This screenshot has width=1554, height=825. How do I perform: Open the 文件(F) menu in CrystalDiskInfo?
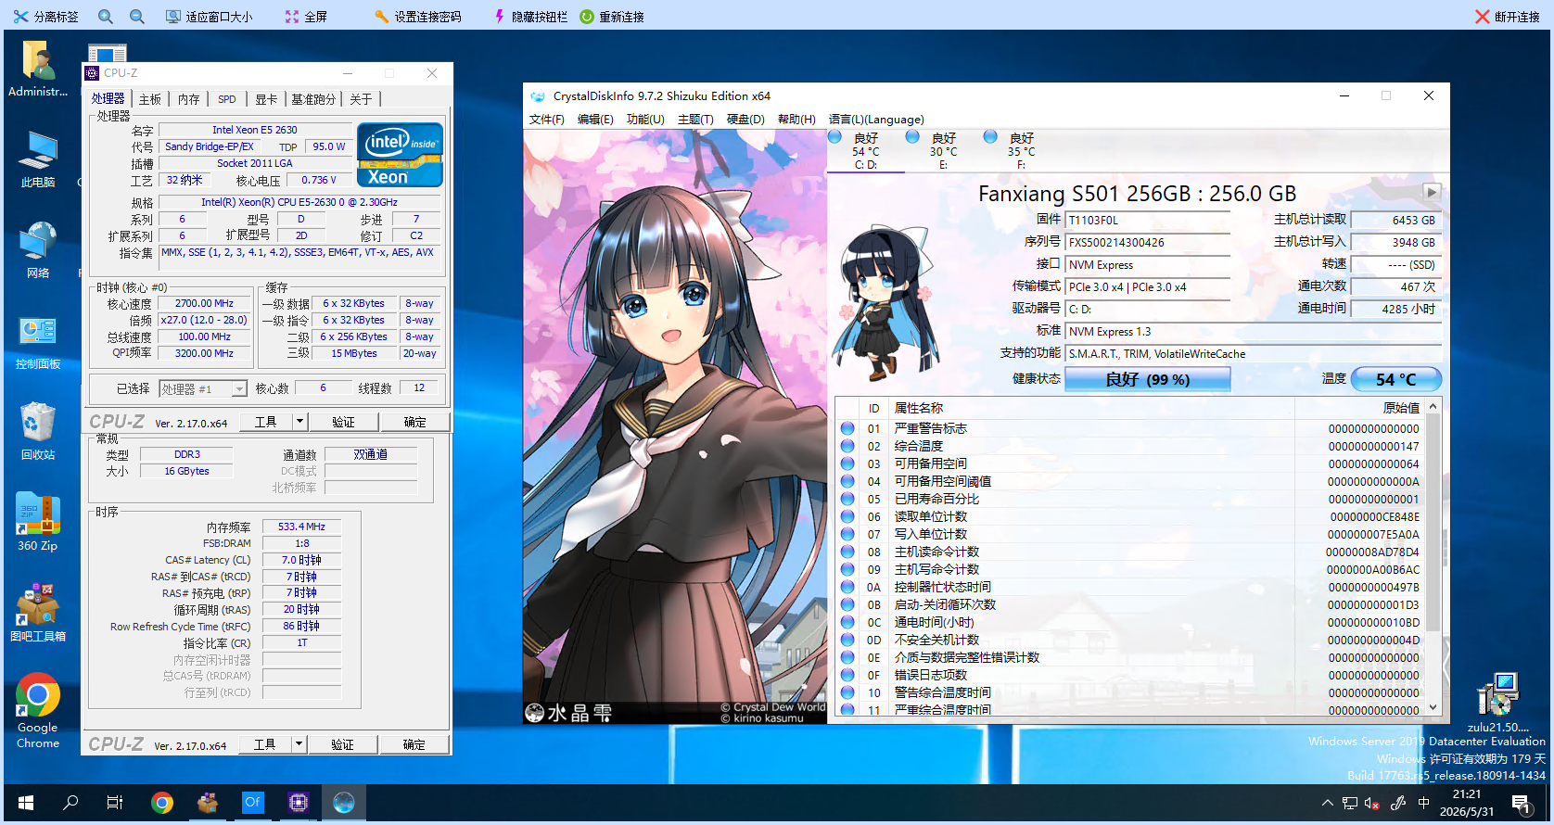point(547,120)
